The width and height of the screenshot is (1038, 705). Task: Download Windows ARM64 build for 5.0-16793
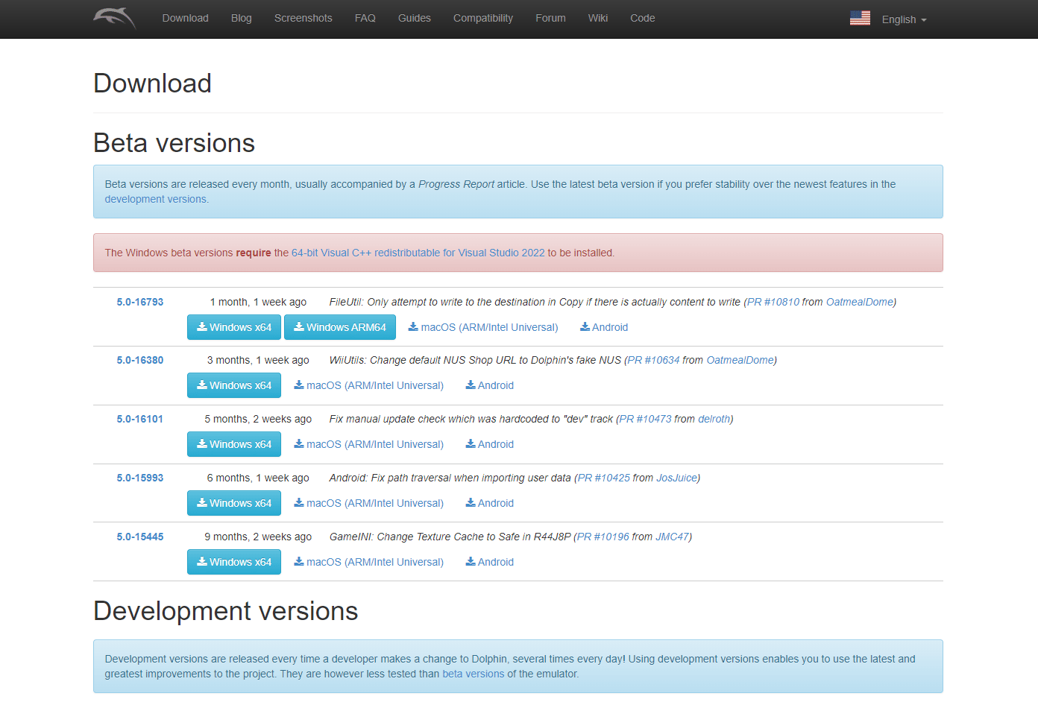[x=340, y=327]
